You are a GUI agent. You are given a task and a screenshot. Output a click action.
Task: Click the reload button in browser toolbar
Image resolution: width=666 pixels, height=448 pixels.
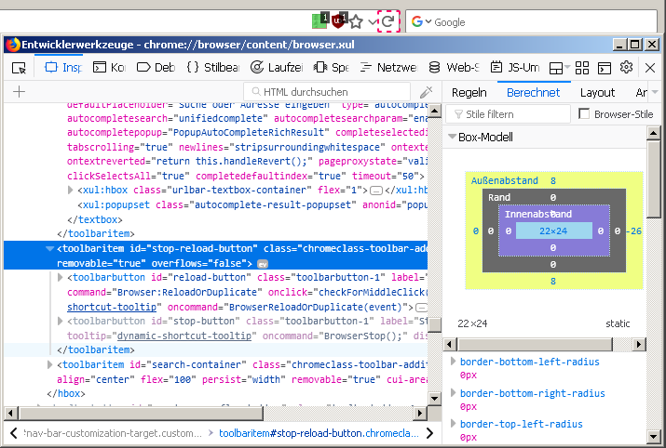pyautogui.click(x=389, y=20)
